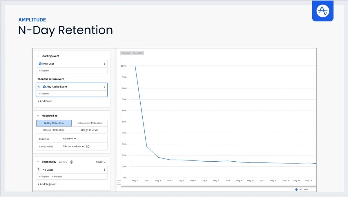Open options menu for Any Active Event
This screenshot has width=348, height=197.
[104, 87]
